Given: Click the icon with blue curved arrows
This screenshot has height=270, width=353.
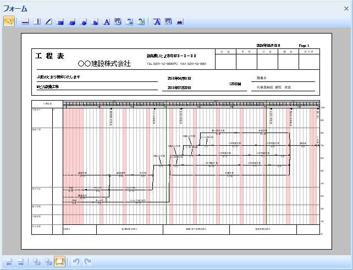Looking at the screenshot, I should (x=130, y=21).
